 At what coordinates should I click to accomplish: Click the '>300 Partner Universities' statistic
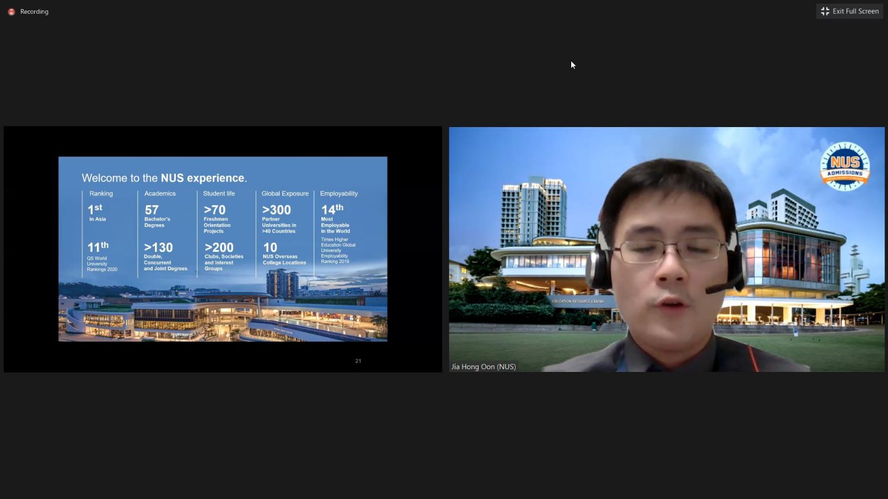pos(279,219)
